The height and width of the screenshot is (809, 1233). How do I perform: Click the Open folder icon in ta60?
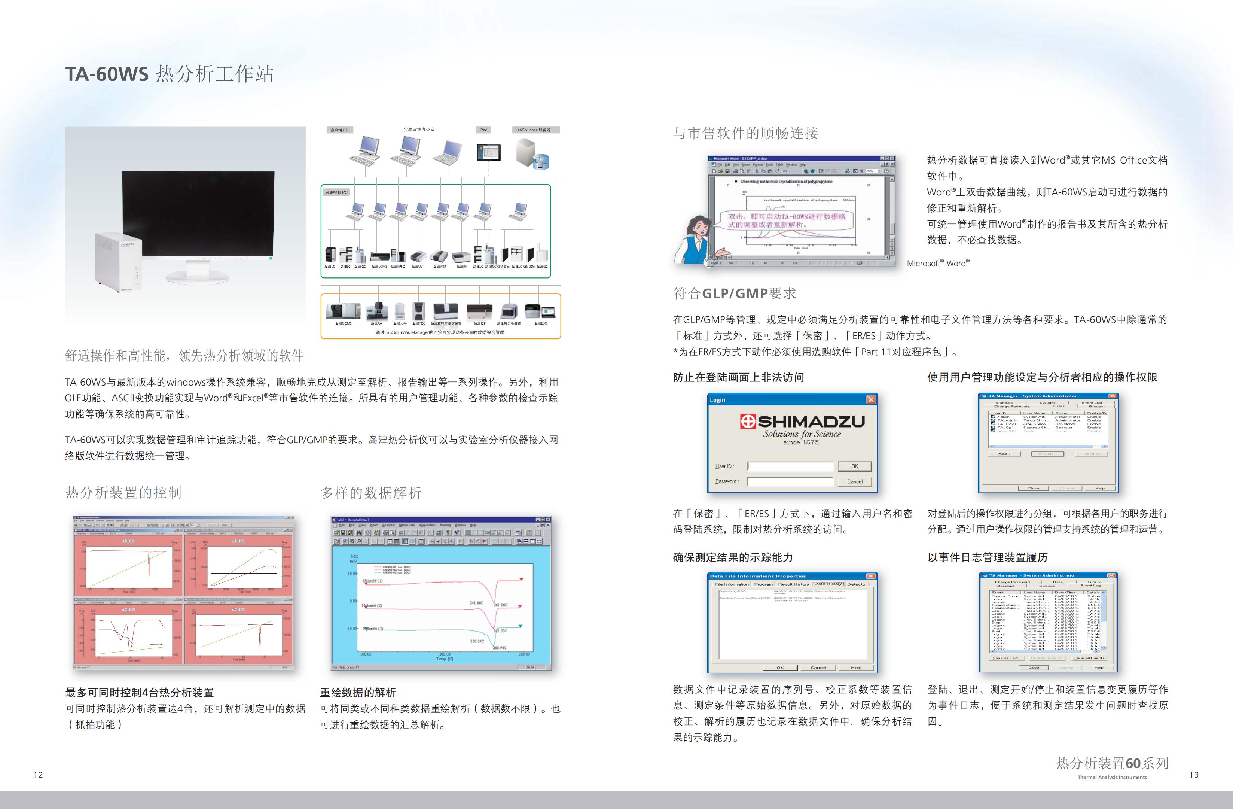[x=337, y=533]
